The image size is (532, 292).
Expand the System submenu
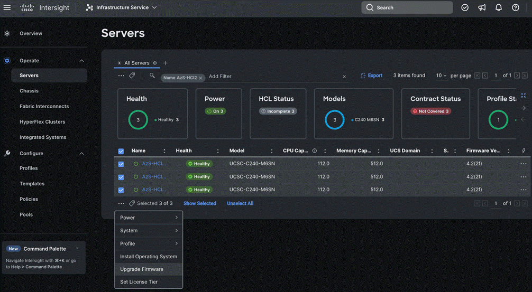point(149,231)
